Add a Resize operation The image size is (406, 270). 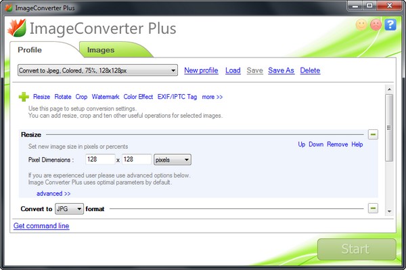coord(41,97)
